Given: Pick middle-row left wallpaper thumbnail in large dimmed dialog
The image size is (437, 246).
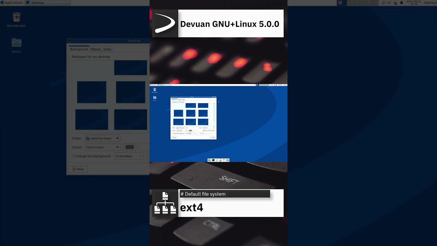Looking at the screenshot, I should coord(91,92).
